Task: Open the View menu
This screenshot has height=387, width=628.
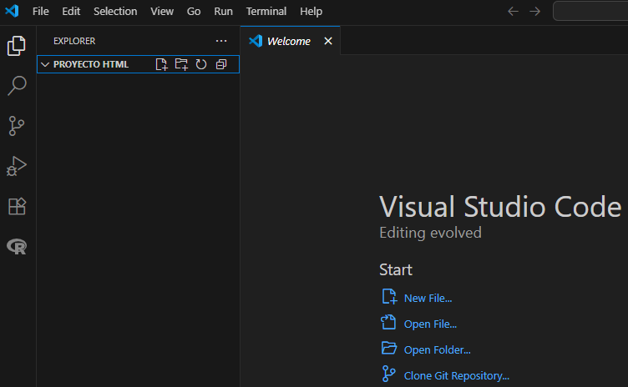Action: 162,11
